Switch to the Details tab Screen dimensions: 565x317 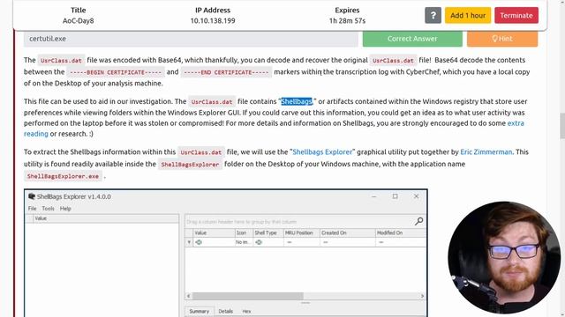[x=226, y=311]
